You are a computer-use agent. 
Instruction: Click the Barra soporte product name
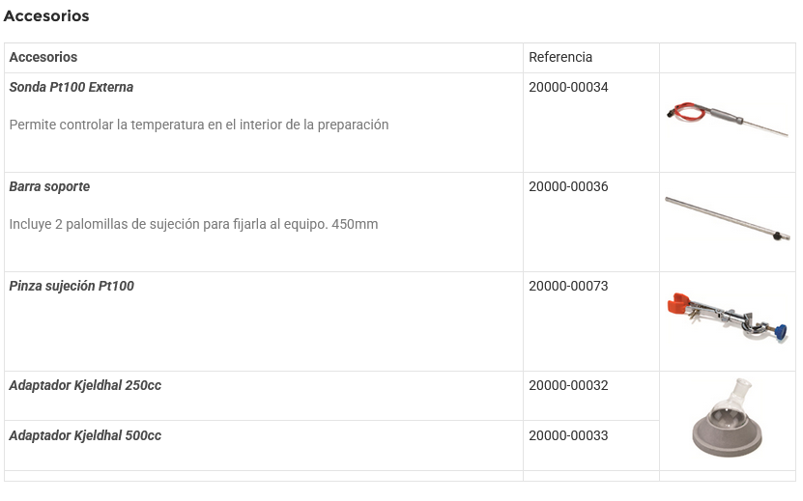pyautogui.click(x=49, y=186)
